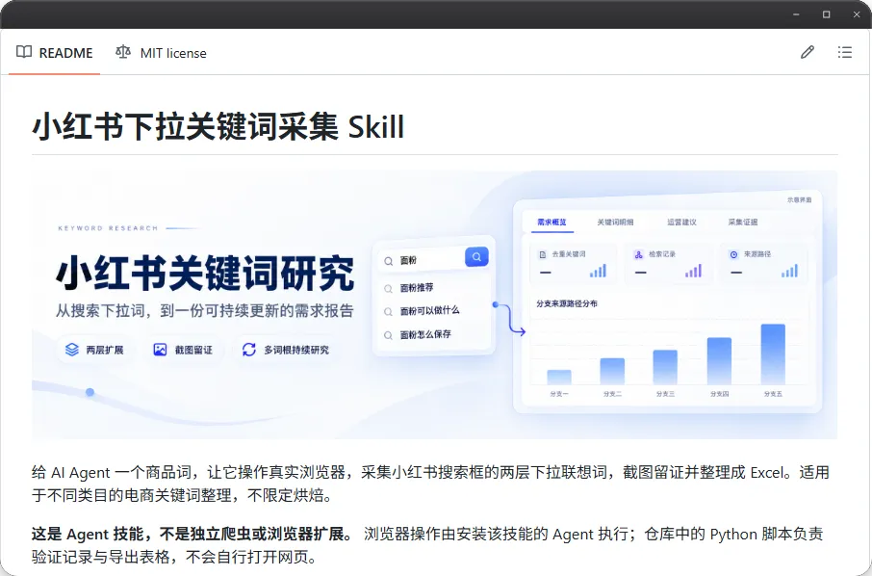Click the paragraph starting 给 AI Agent 一个商品词
The image size is (872, 576).
[430, 484]
